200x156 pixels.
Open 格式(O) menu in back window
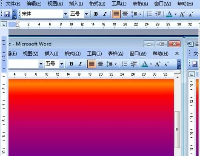[x=97, y=3]
